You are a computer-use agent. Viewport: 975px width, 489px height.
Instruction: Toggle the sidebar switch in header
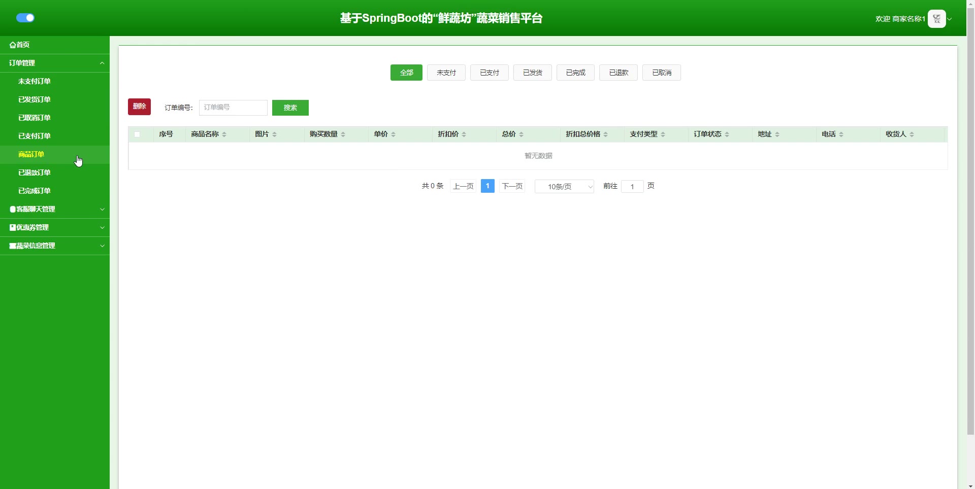(25, 18)
